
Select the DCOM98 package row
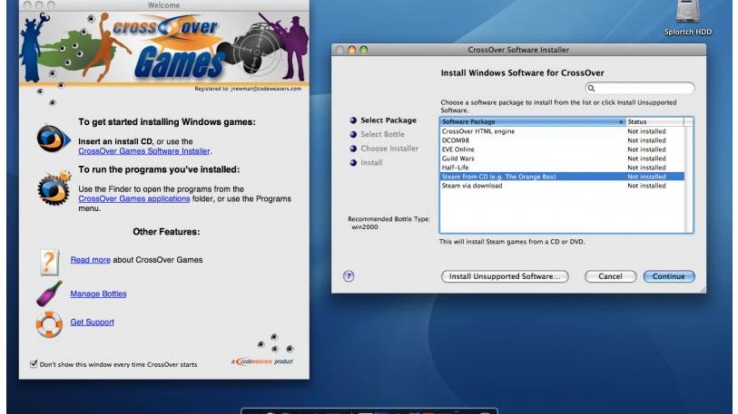562,140
